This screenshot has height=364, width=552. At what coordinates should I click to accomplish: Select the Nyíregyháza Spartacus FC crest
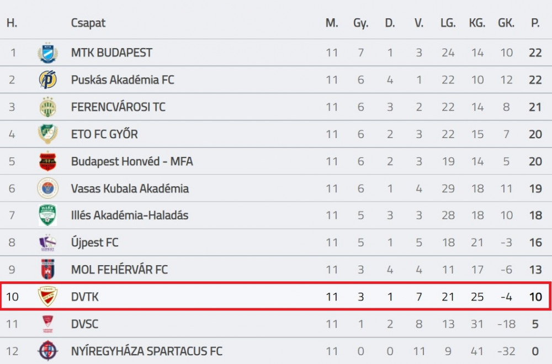tap(47, 351)
